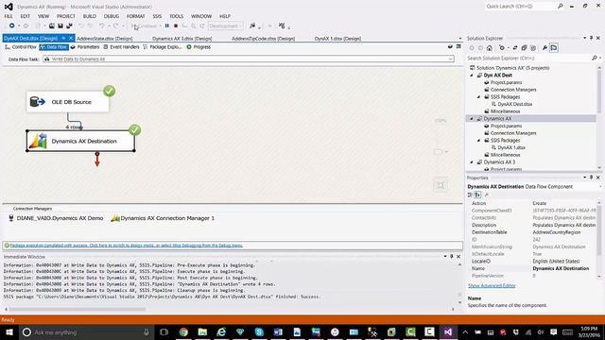
Task: Select the OLE DB Source component
Action: [x=68, y=102]
